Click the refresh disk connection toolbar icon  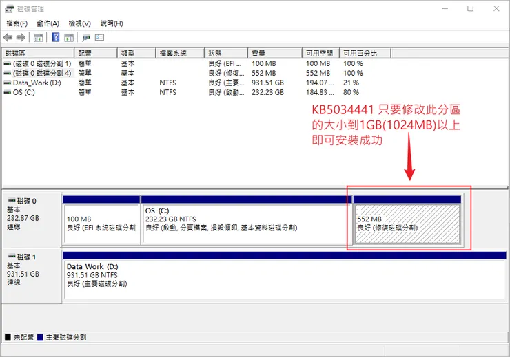(x=86, y=38)
